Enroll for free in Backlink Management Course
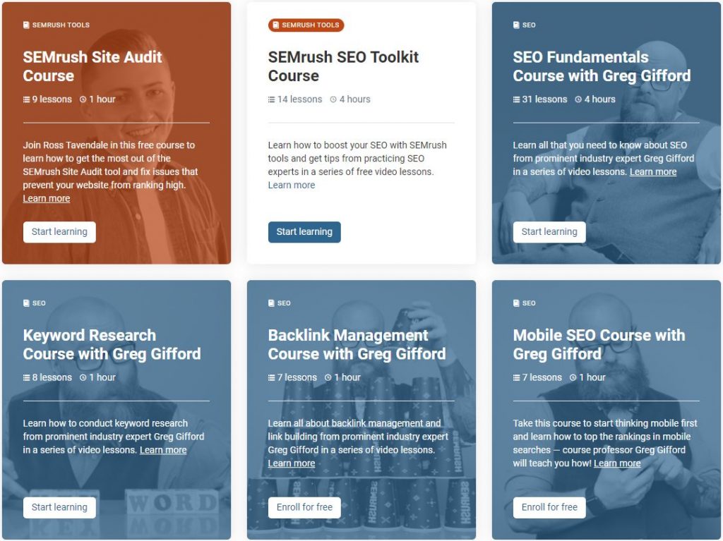This screenshot has width=723, height=541. 304,507
